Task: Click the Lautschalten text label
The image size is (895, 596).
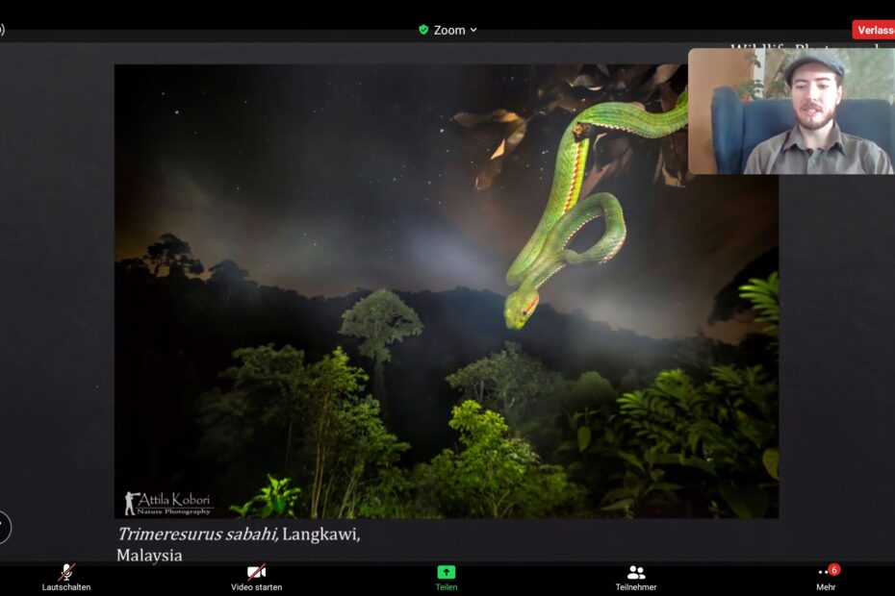Action: (x=66, y=587)
